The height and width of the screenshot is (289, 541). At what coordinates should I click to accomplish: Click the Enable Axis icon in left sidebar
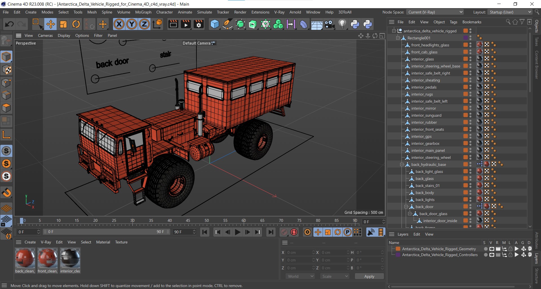(x=6, y=134)
